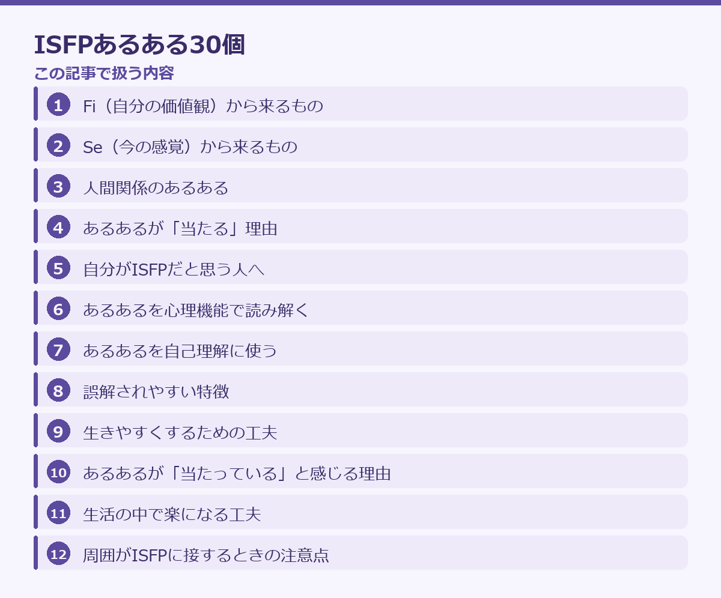Click the number 1 circle badge
Viewport: 721px width, 598px height.
58,105
